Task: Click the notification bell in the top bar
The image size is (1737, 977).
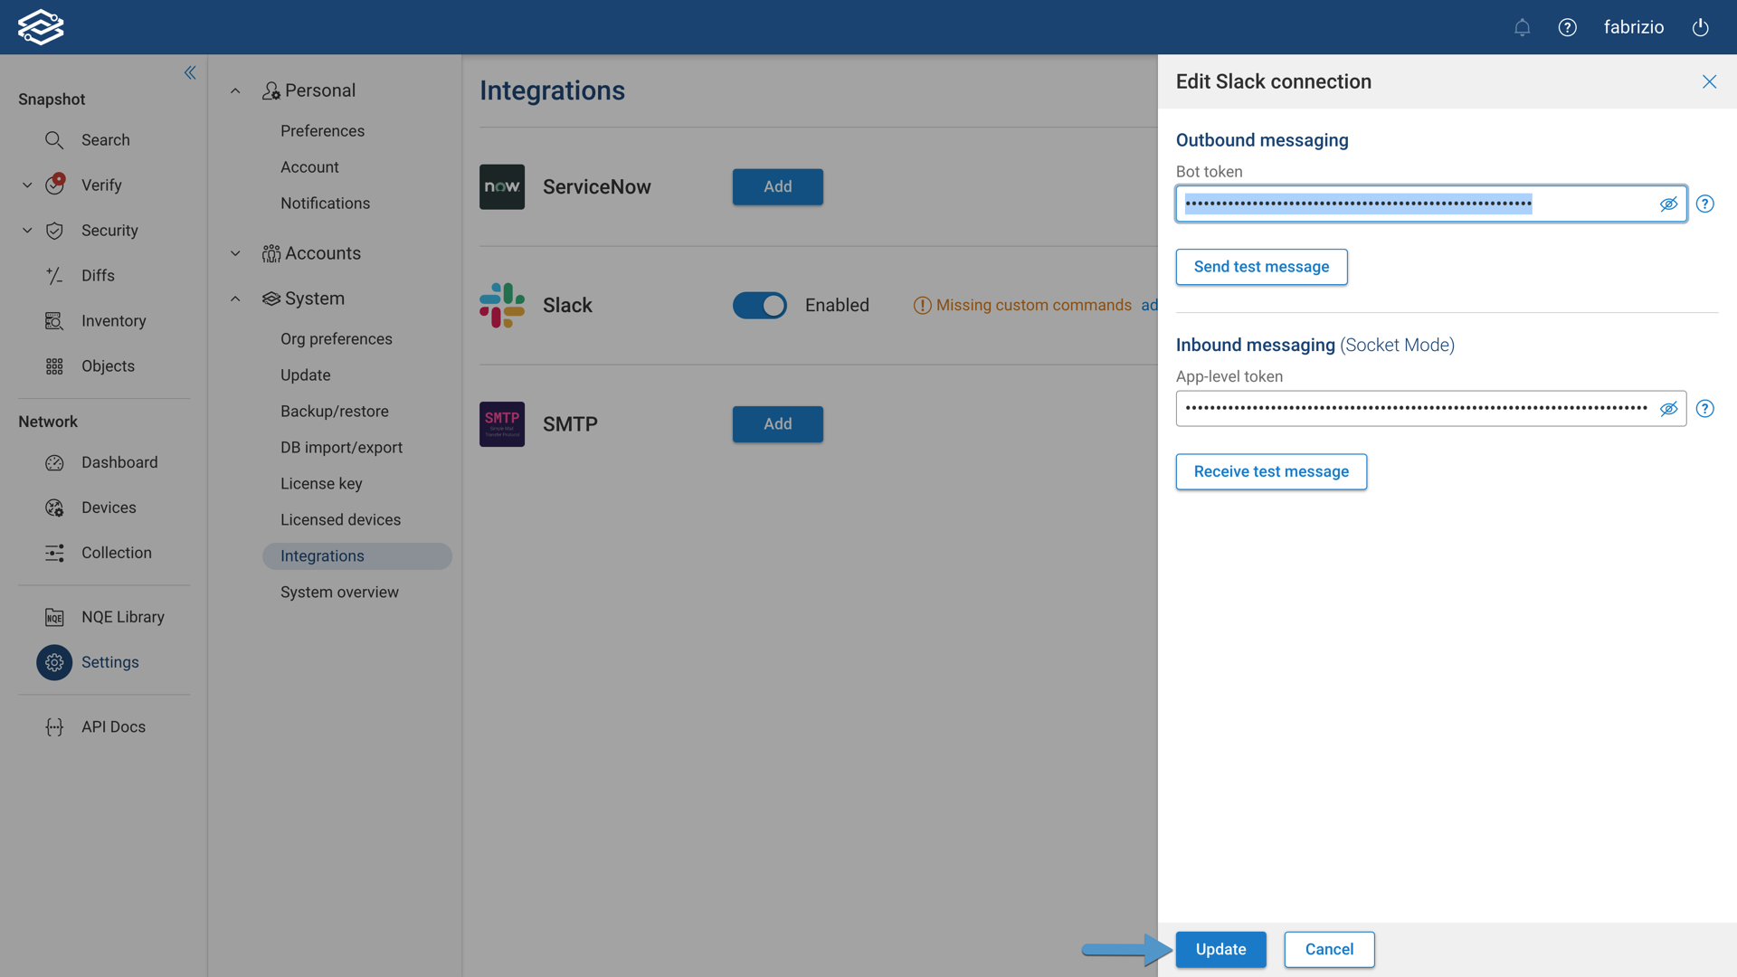Action: tap(1522, 27)
